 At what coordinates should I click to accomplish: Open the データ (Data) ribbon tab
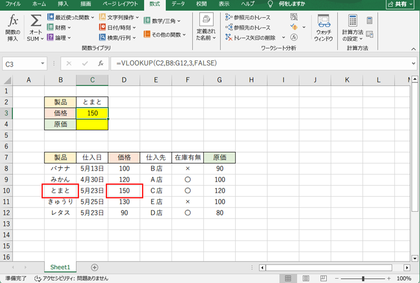click(x=178, y=4)
